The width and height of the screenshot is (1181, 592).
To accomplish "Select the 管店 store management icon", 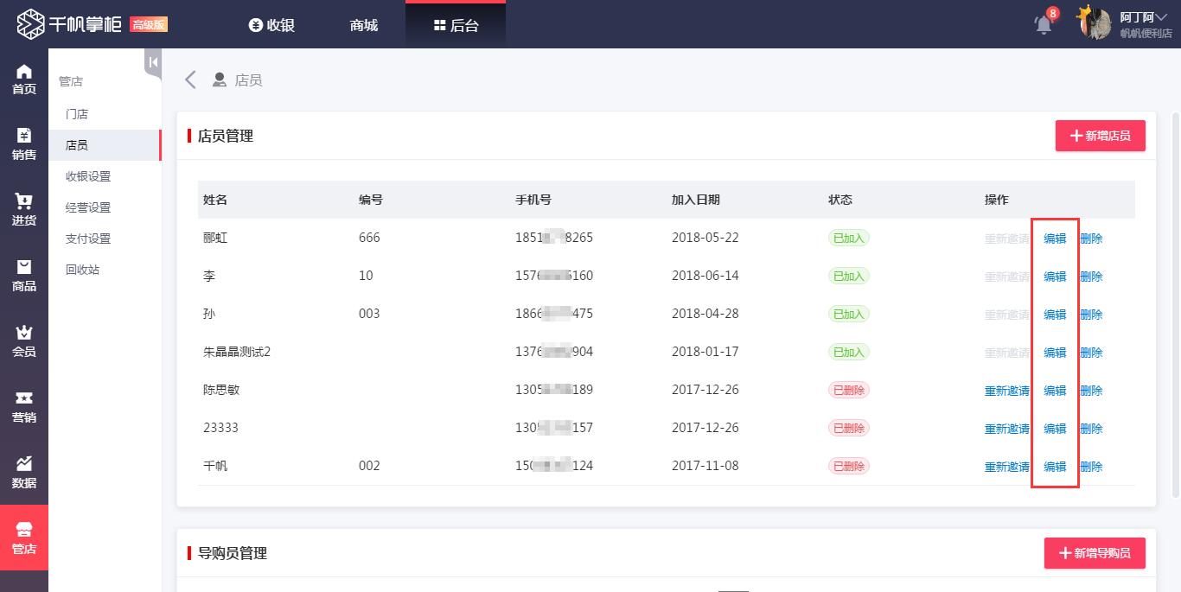I will pos(23,537).
